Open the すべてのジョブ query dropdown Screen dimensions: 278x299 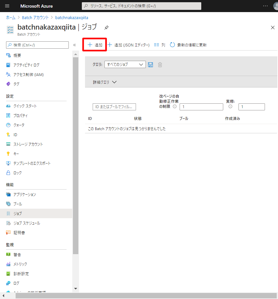pyautogui.click(x=125, y=65)
